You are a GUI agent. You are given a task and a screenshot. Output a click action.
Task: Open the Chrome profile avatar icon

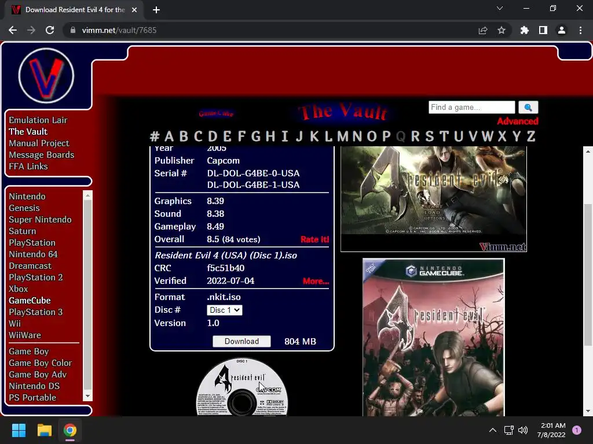click(x=561, y=30)
